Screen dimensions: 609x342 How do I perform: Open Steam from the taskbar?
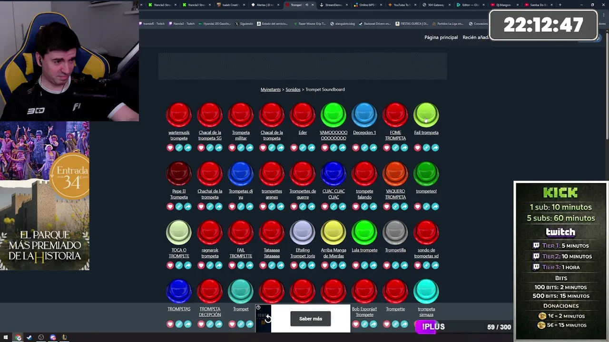coord(29,337)
